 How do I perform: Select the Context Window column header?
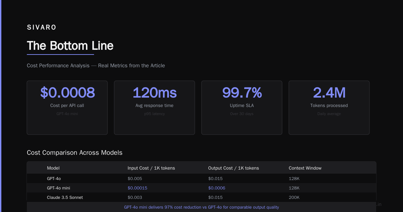305,168
